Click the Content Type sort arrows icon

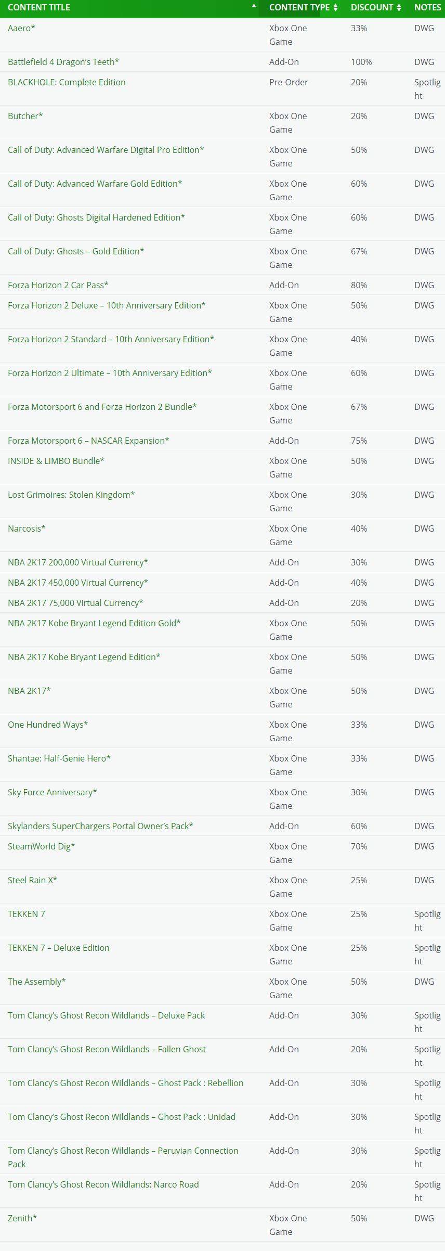335,7
